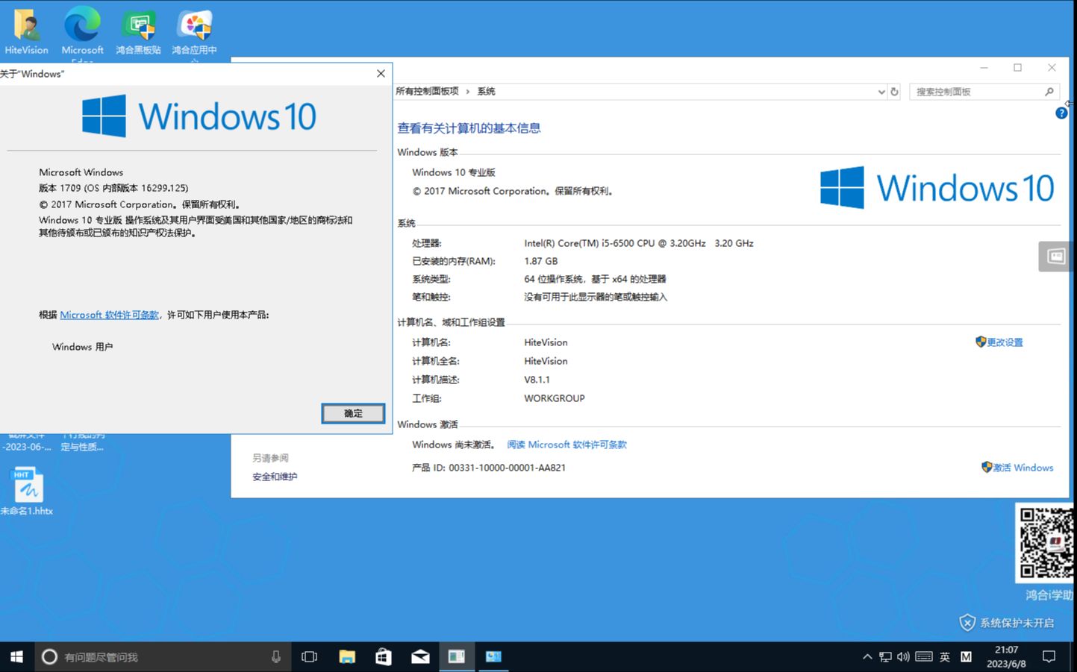1077x672 pixels.
Task: Click the side panel tab on right edge
Action: click(1056, 257)
